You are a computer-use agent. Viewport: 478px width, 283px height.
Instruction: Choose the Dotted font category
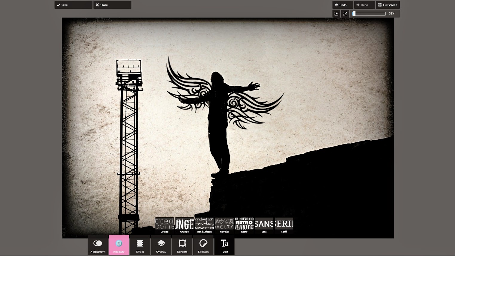click(164, 225)
